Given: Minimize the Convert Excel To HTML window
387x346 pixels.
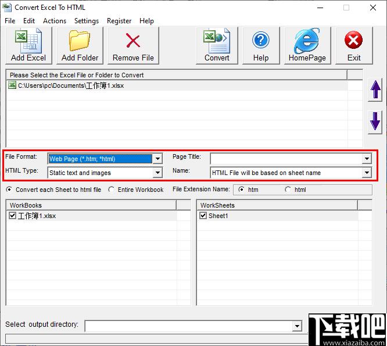Looking at the screenshot, I should [x=320, y=8].
